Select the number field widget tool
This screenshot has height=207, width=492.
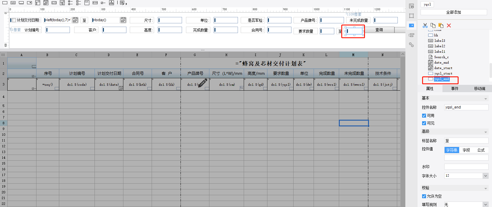click(x=54, y=3)
